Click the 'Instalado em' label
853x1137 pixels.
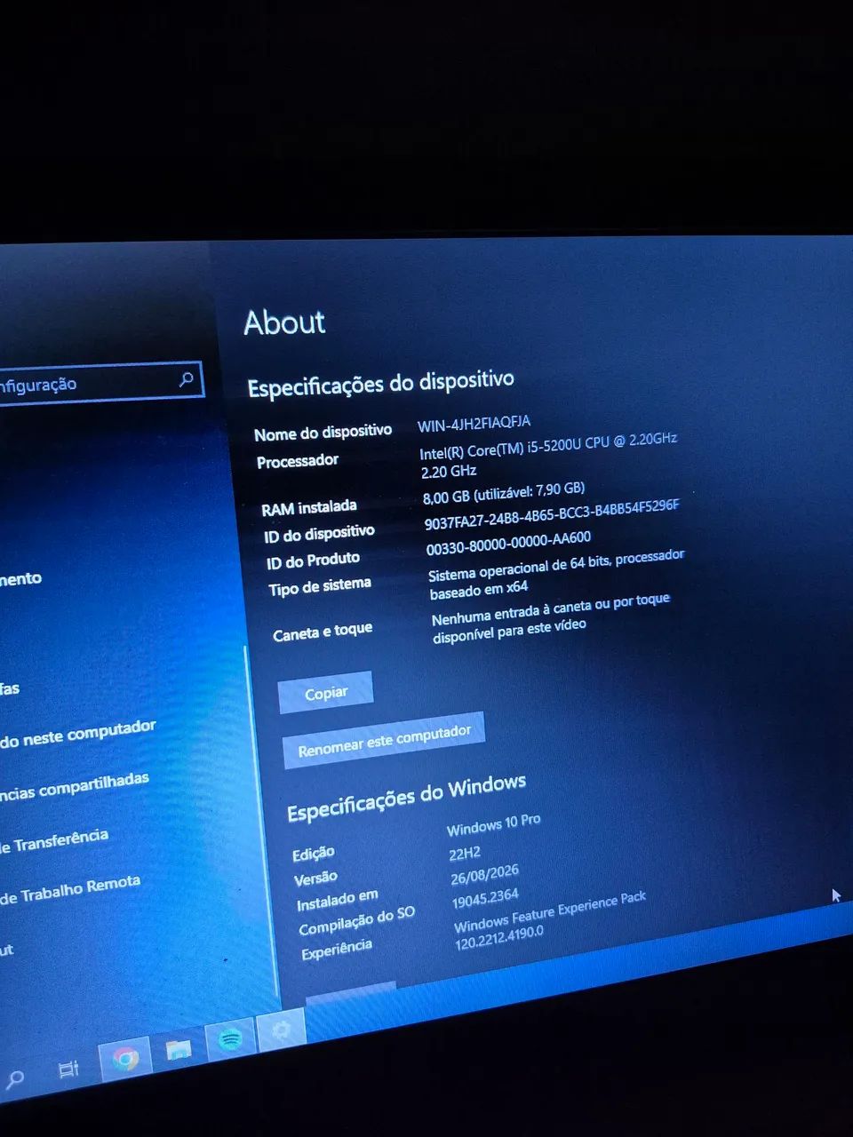(x=337, y=901)
